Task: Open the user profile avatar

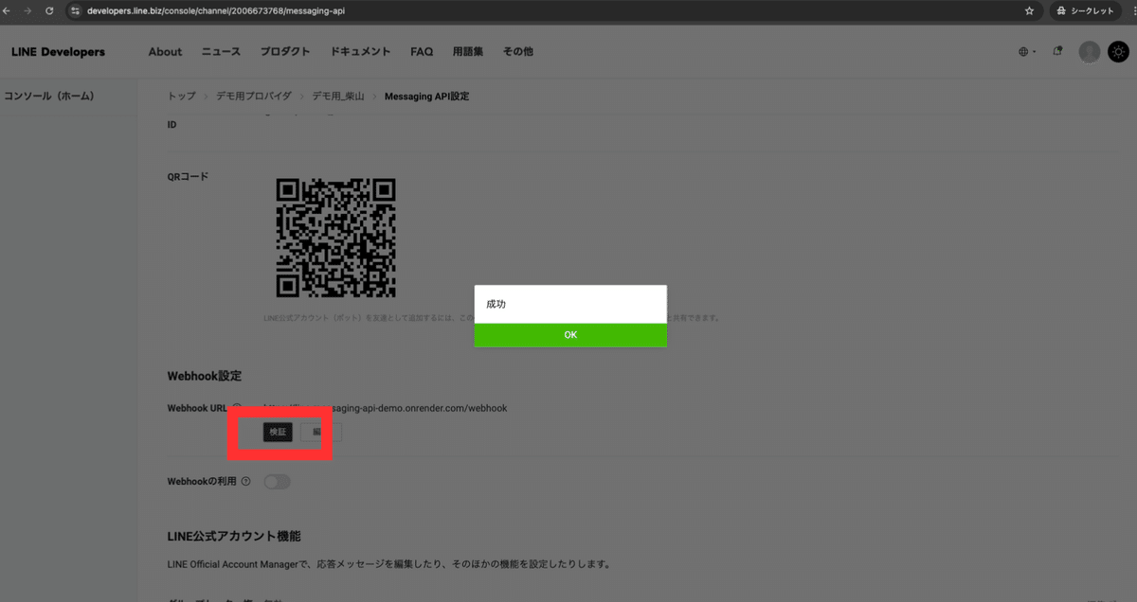Action: click(1090, 52)
